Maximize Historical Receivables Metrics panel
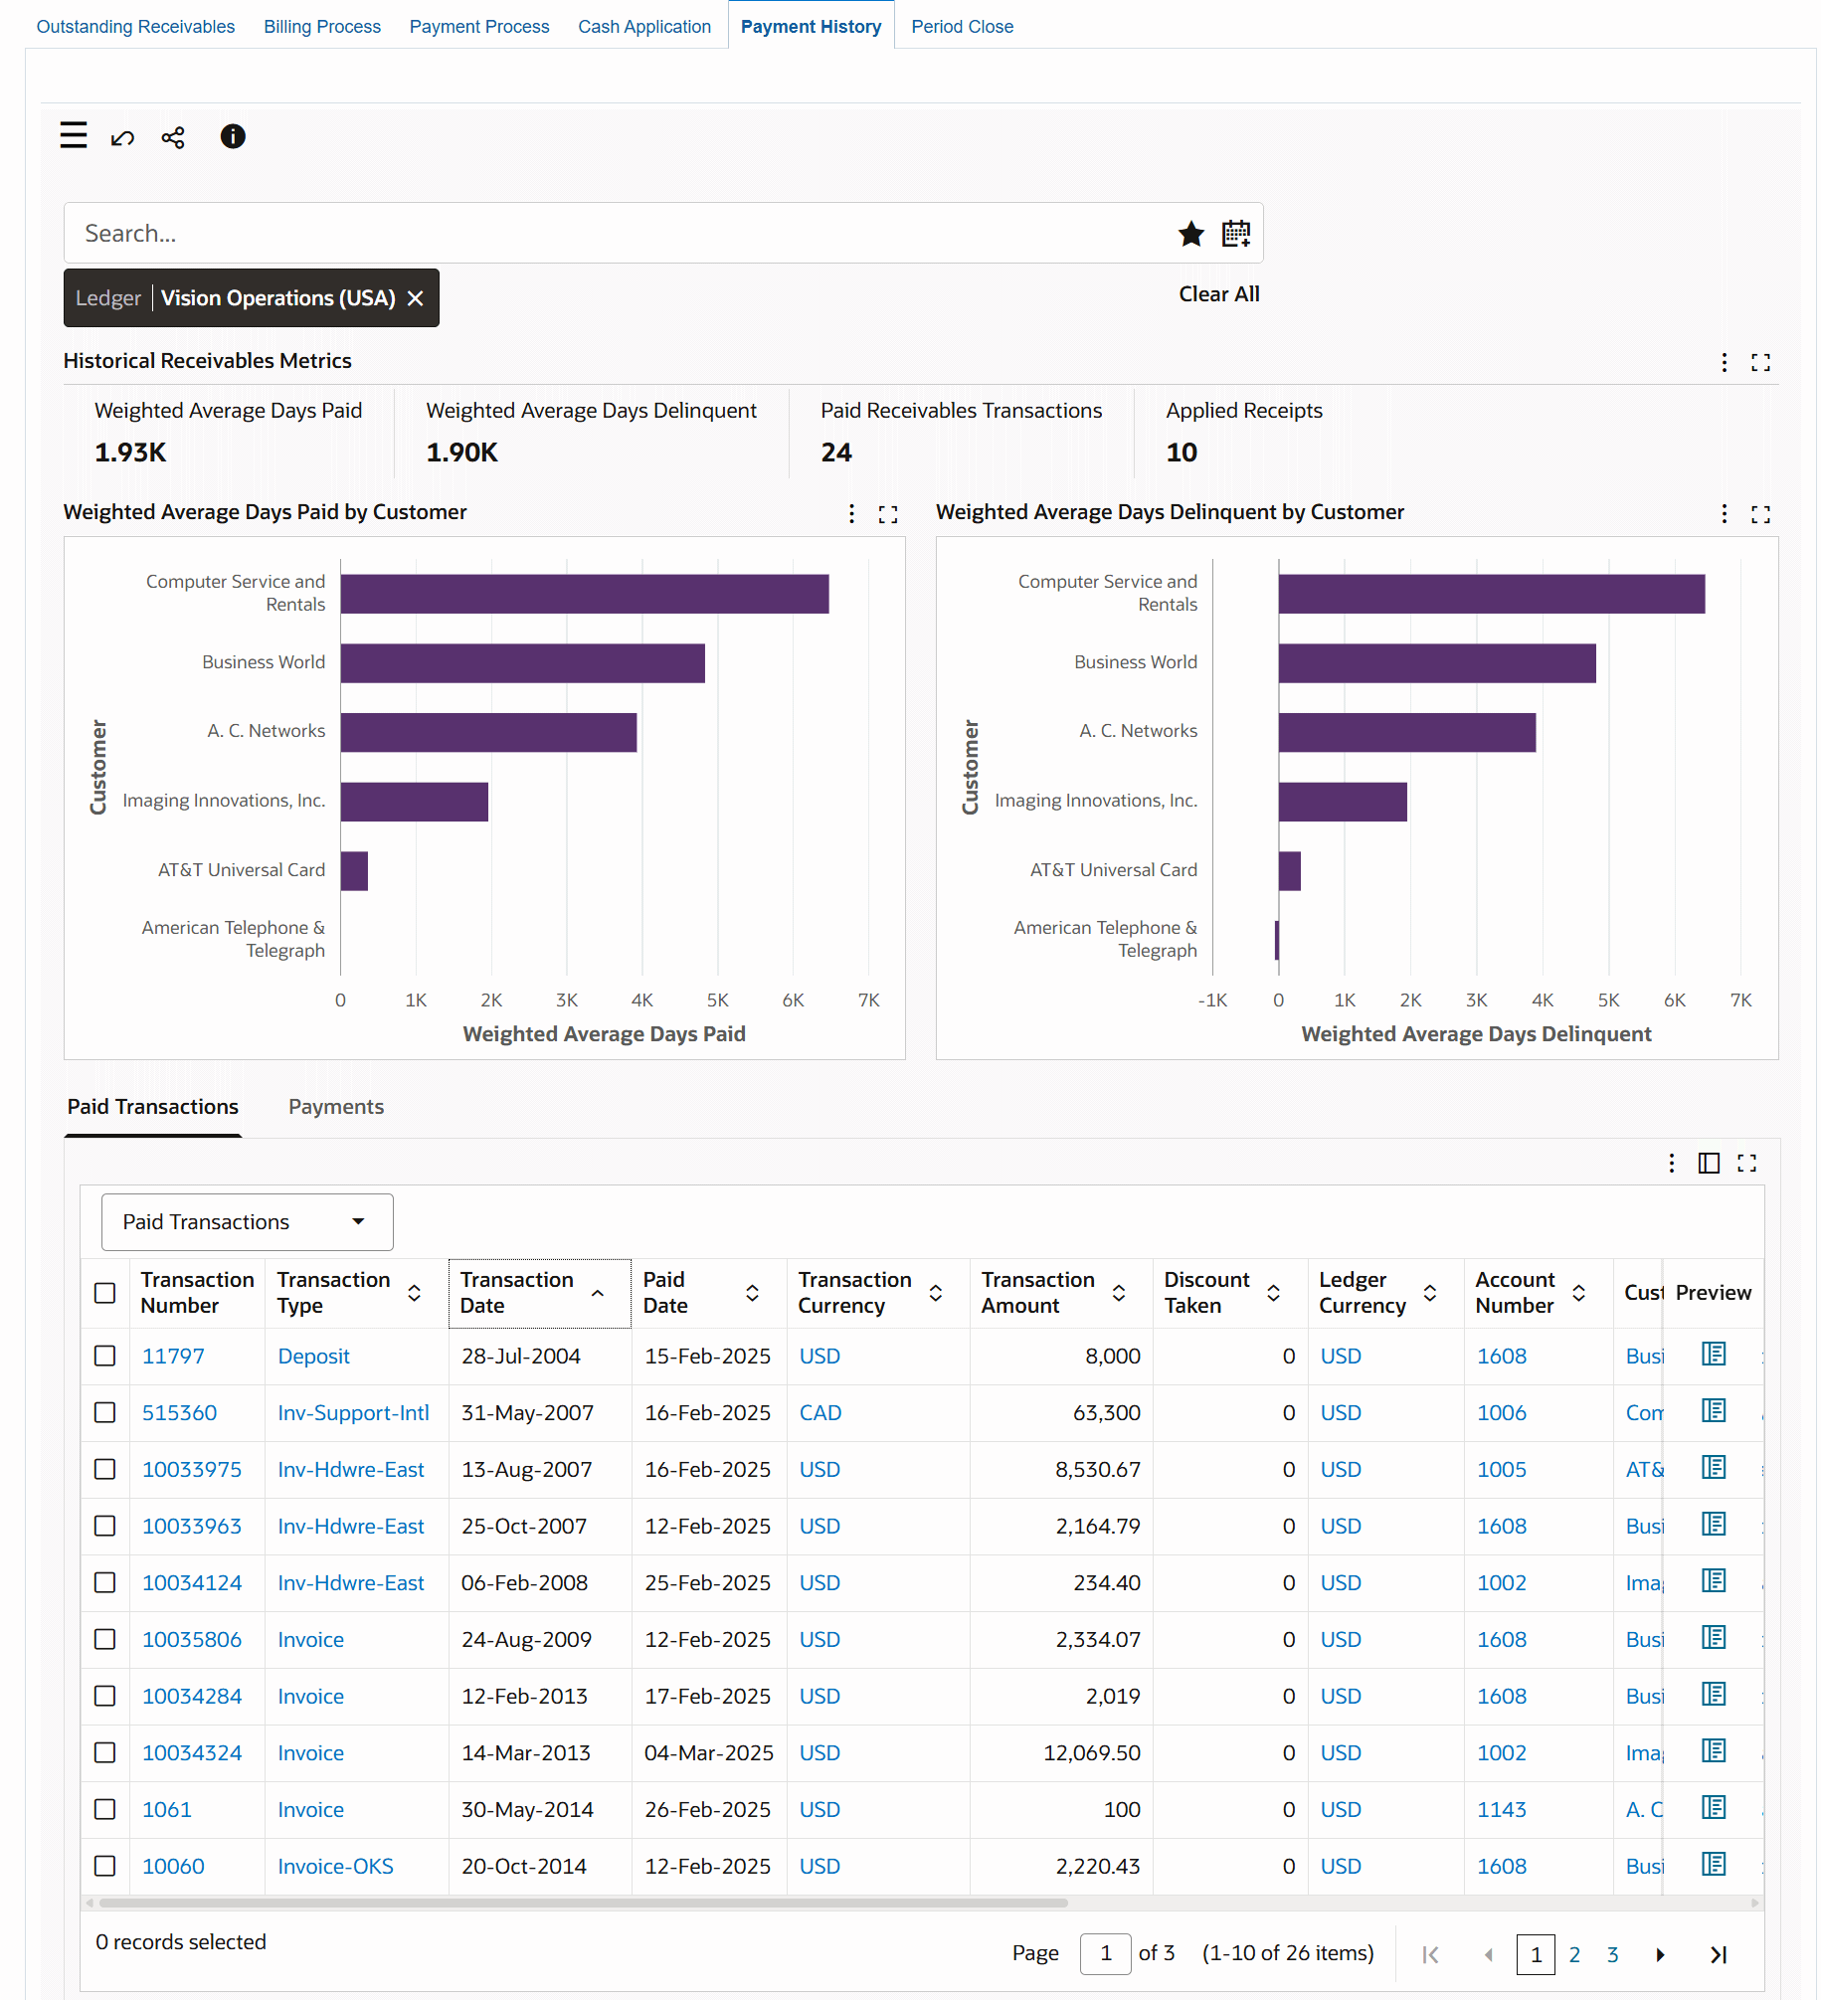 tap(1760, 362)
